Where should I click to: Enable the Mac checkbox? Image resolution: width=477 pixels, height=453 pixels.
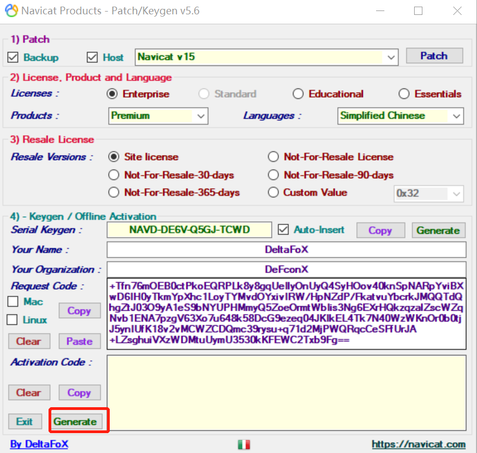coord(13,301)
